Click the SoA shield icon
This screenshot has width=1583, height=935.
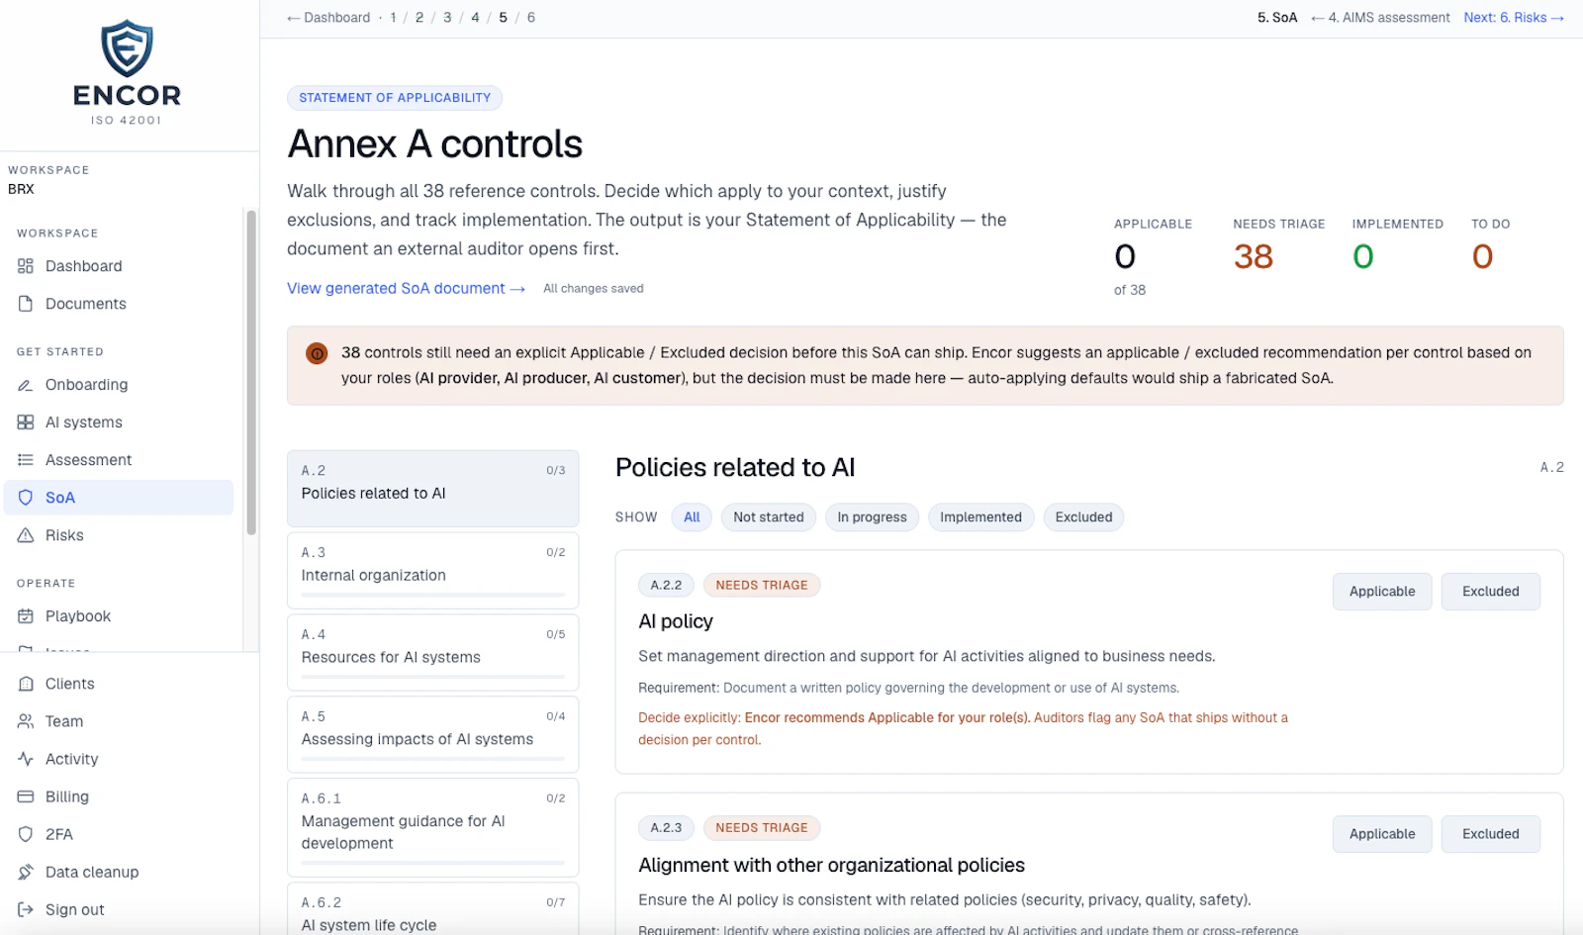(x=26, y=498)
